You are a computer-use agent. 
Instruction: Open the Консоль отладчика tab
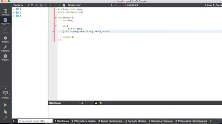(161, 121)
